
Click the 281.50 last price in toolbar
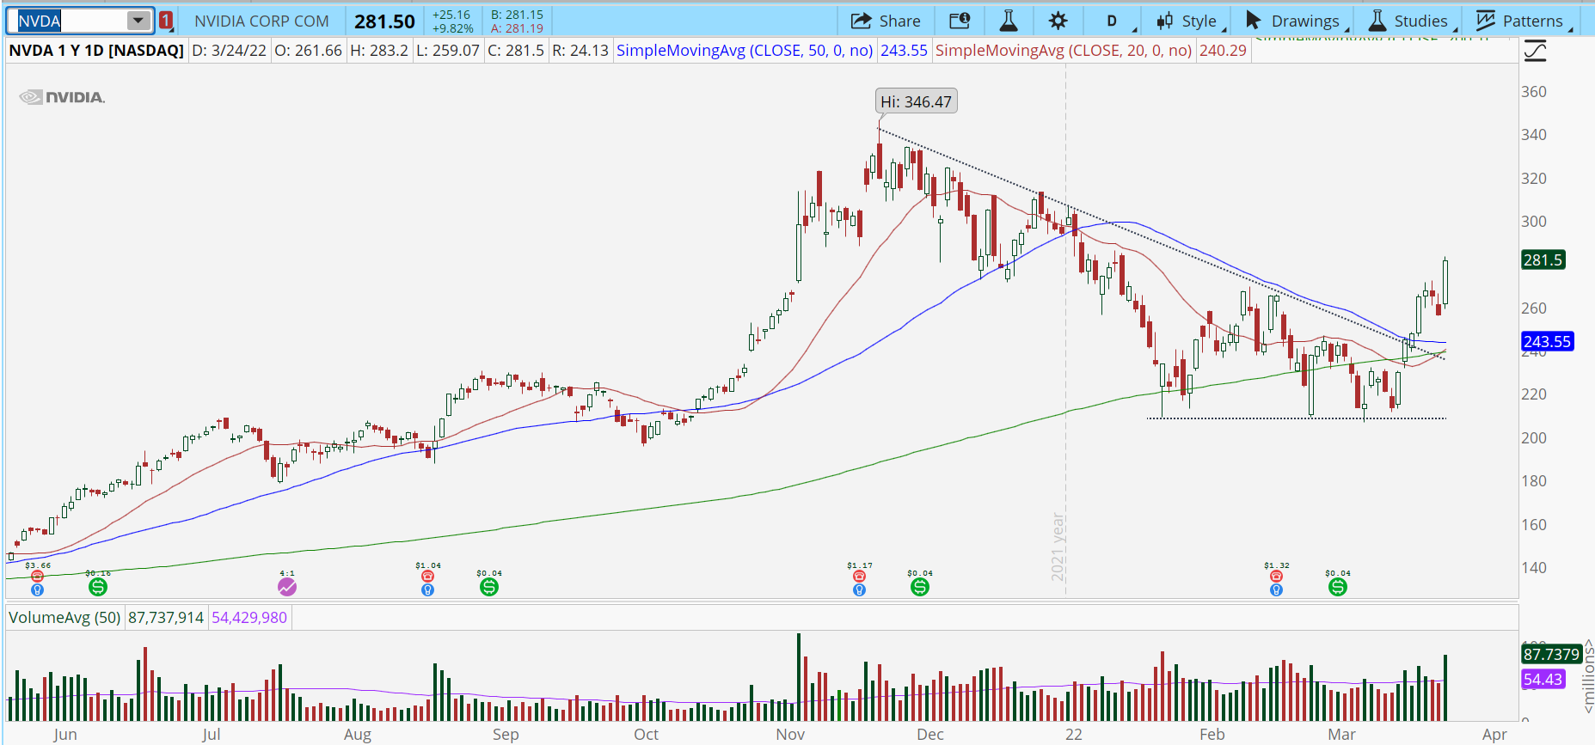pyautogui.click(x=384, y=21)
